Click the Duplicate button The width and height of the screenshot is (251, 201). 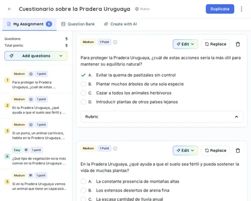click(220, 9)
